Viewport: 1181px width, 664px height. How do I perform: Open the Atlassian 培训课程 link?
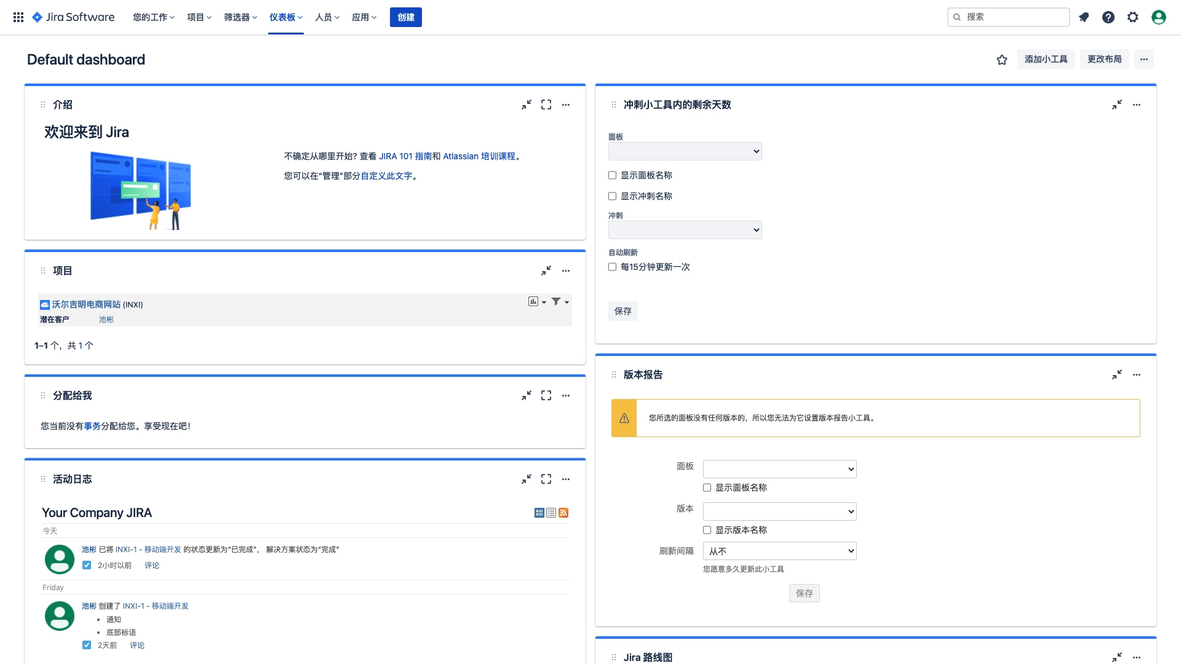(x=479, y=157)
